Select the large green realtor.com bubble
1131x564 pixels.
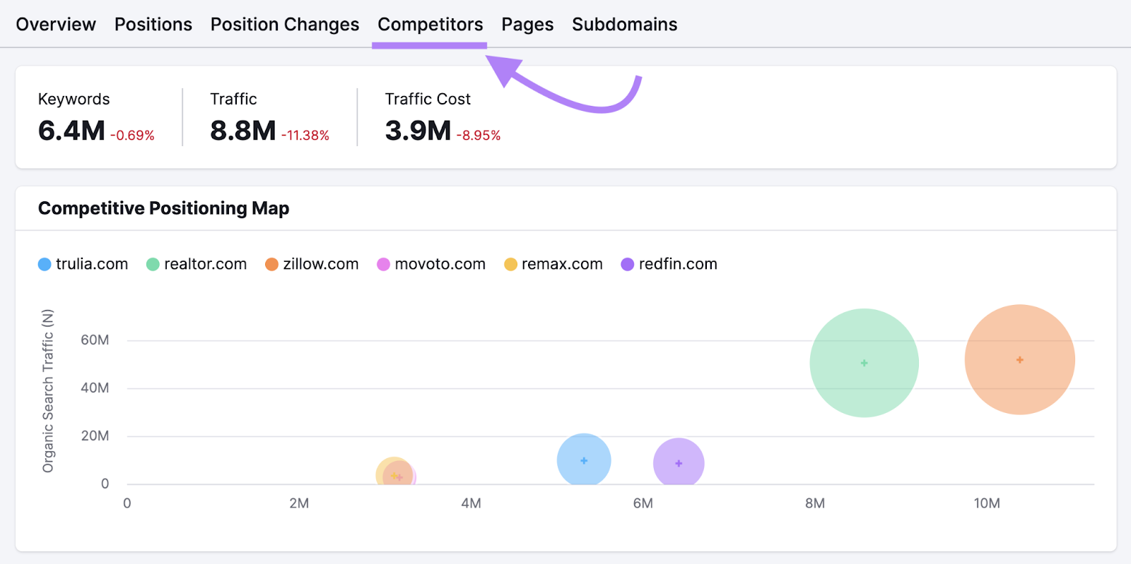tap(864, 363)
